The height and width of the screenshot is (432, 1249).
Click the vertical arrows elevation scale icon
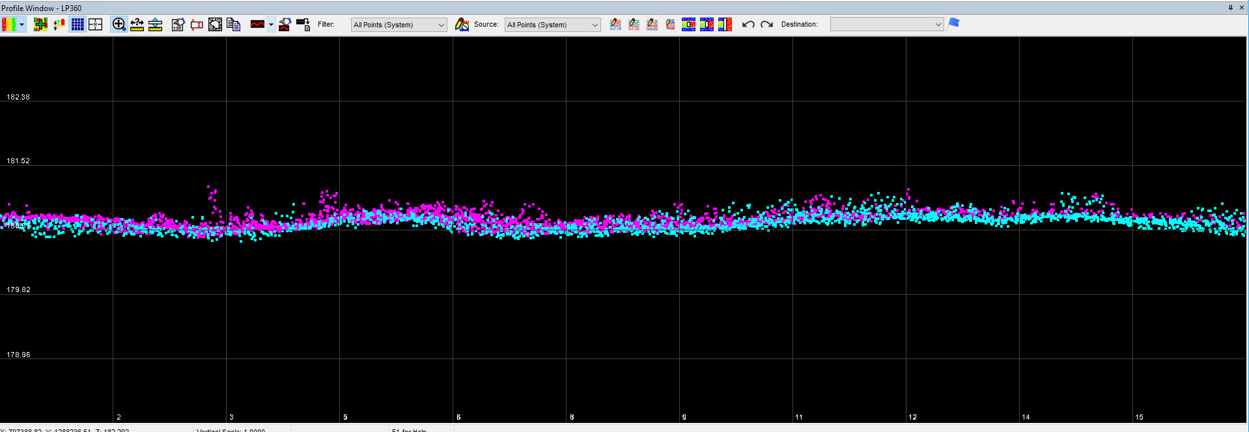click(x=59, y=25)
